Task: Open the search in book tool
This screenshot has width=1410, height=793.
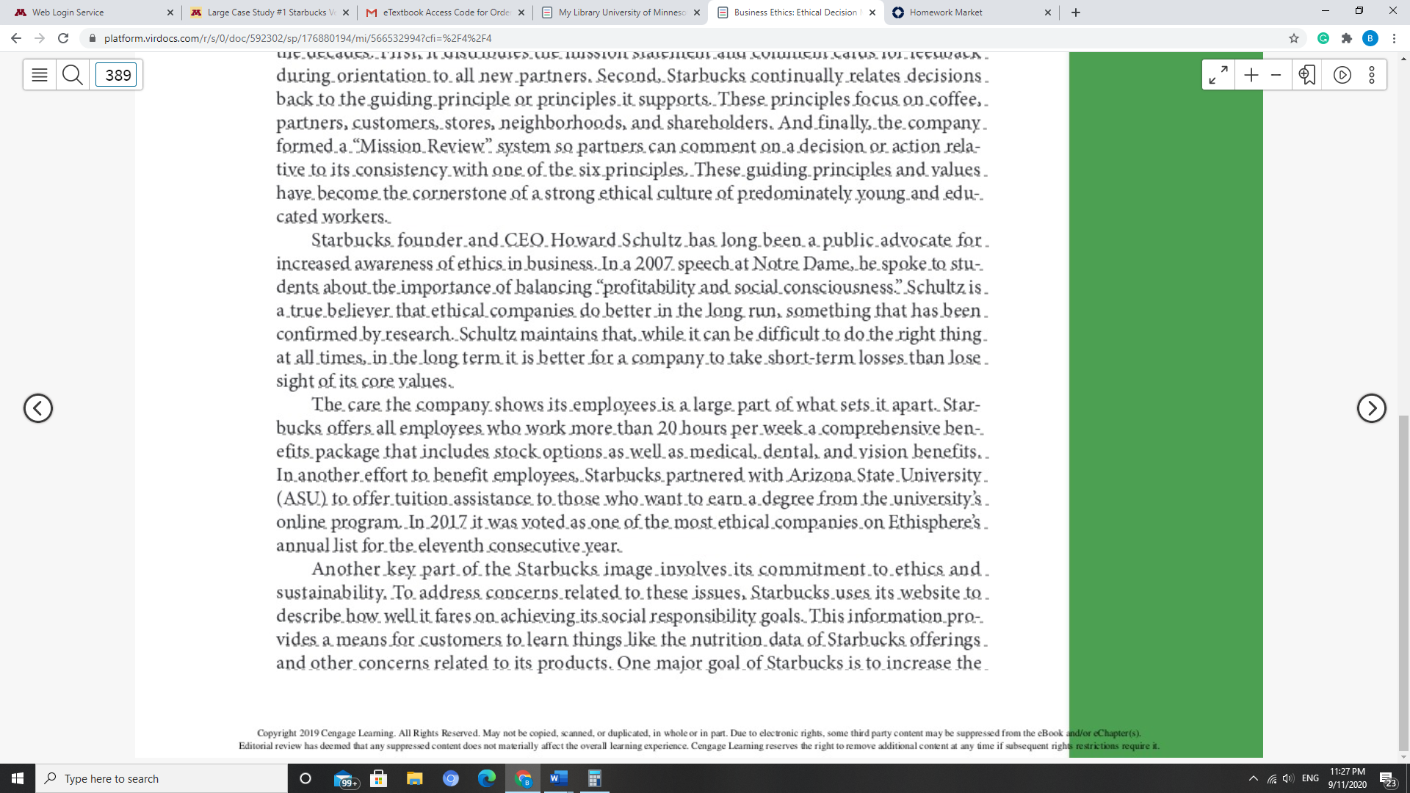Action: [73, 75]
